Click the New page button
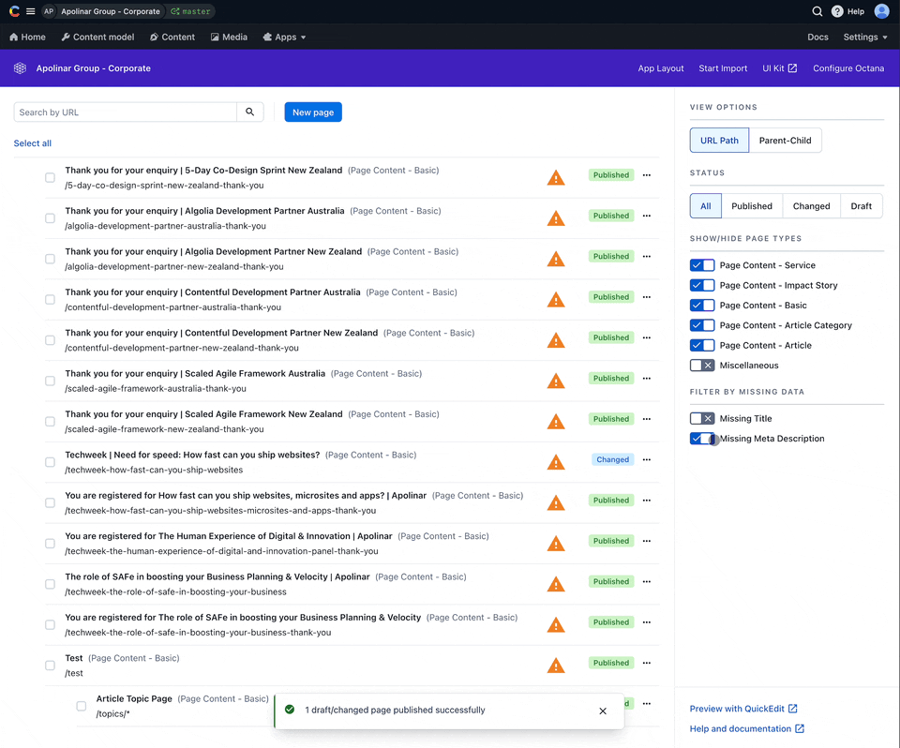 point(313,112)
